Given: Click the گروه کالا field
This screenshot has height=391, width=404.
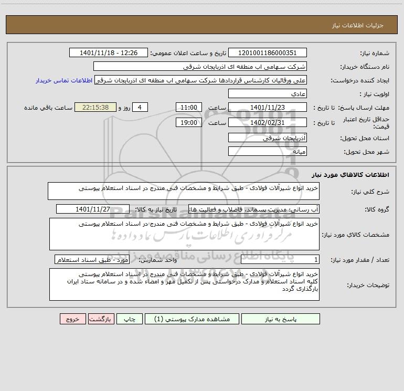Looking at the screenshot, I should (254, 209).
